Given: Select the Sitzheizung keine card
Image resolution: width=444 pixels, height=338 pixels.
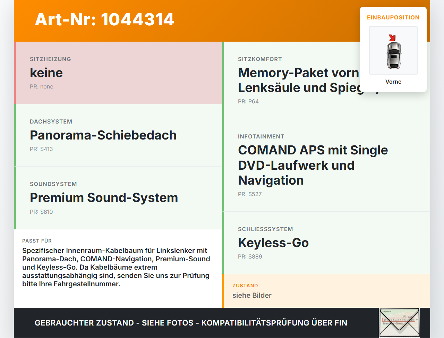Looking at the screenshot, I should [x=118, y=73].
